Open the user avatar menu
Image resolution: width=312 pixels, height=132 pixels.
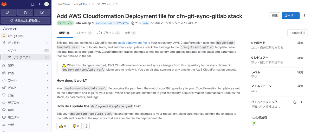[47, 4]
